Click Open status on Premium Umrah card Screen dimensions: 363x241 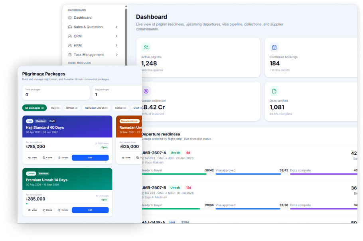click(x=104, y=200)
